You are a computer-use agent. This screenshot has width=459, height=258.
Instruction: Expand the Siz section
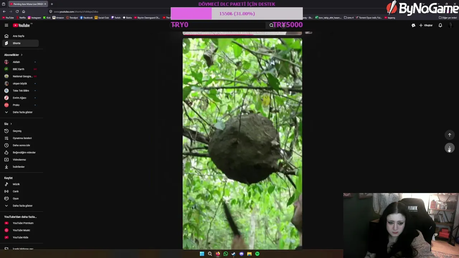(x=8, y=124)
